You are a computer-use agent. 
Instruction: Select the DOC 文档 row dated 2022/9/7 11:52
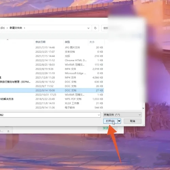pos(52,86)
